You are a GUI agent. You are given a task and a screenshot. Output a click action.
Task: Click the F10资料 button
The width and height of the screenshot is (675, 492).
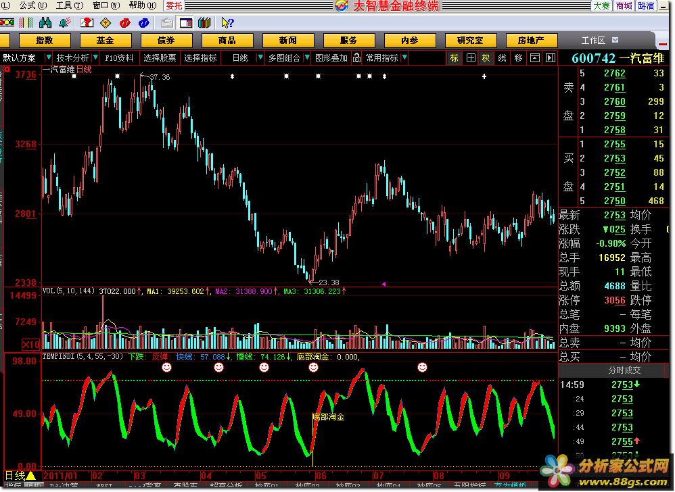[x=119, y=57]
